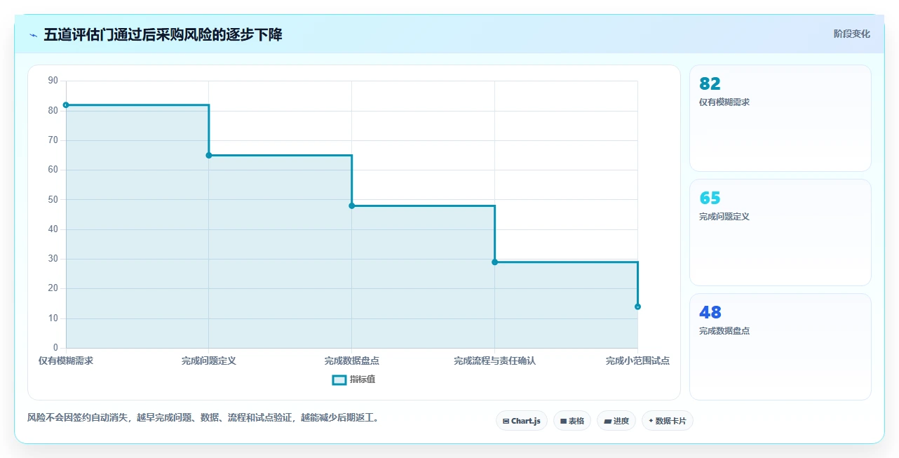
Task: Click x-axis label 完成数据盘点
Action: click(x=352, y=361)
